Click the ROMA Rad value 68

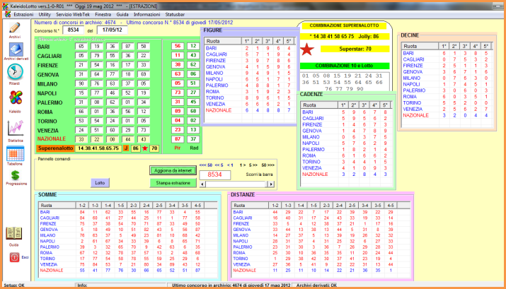193,111
